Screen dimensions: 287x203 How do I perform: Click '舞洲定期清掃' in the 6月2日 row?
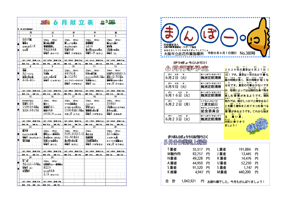(x=211, y=78)
